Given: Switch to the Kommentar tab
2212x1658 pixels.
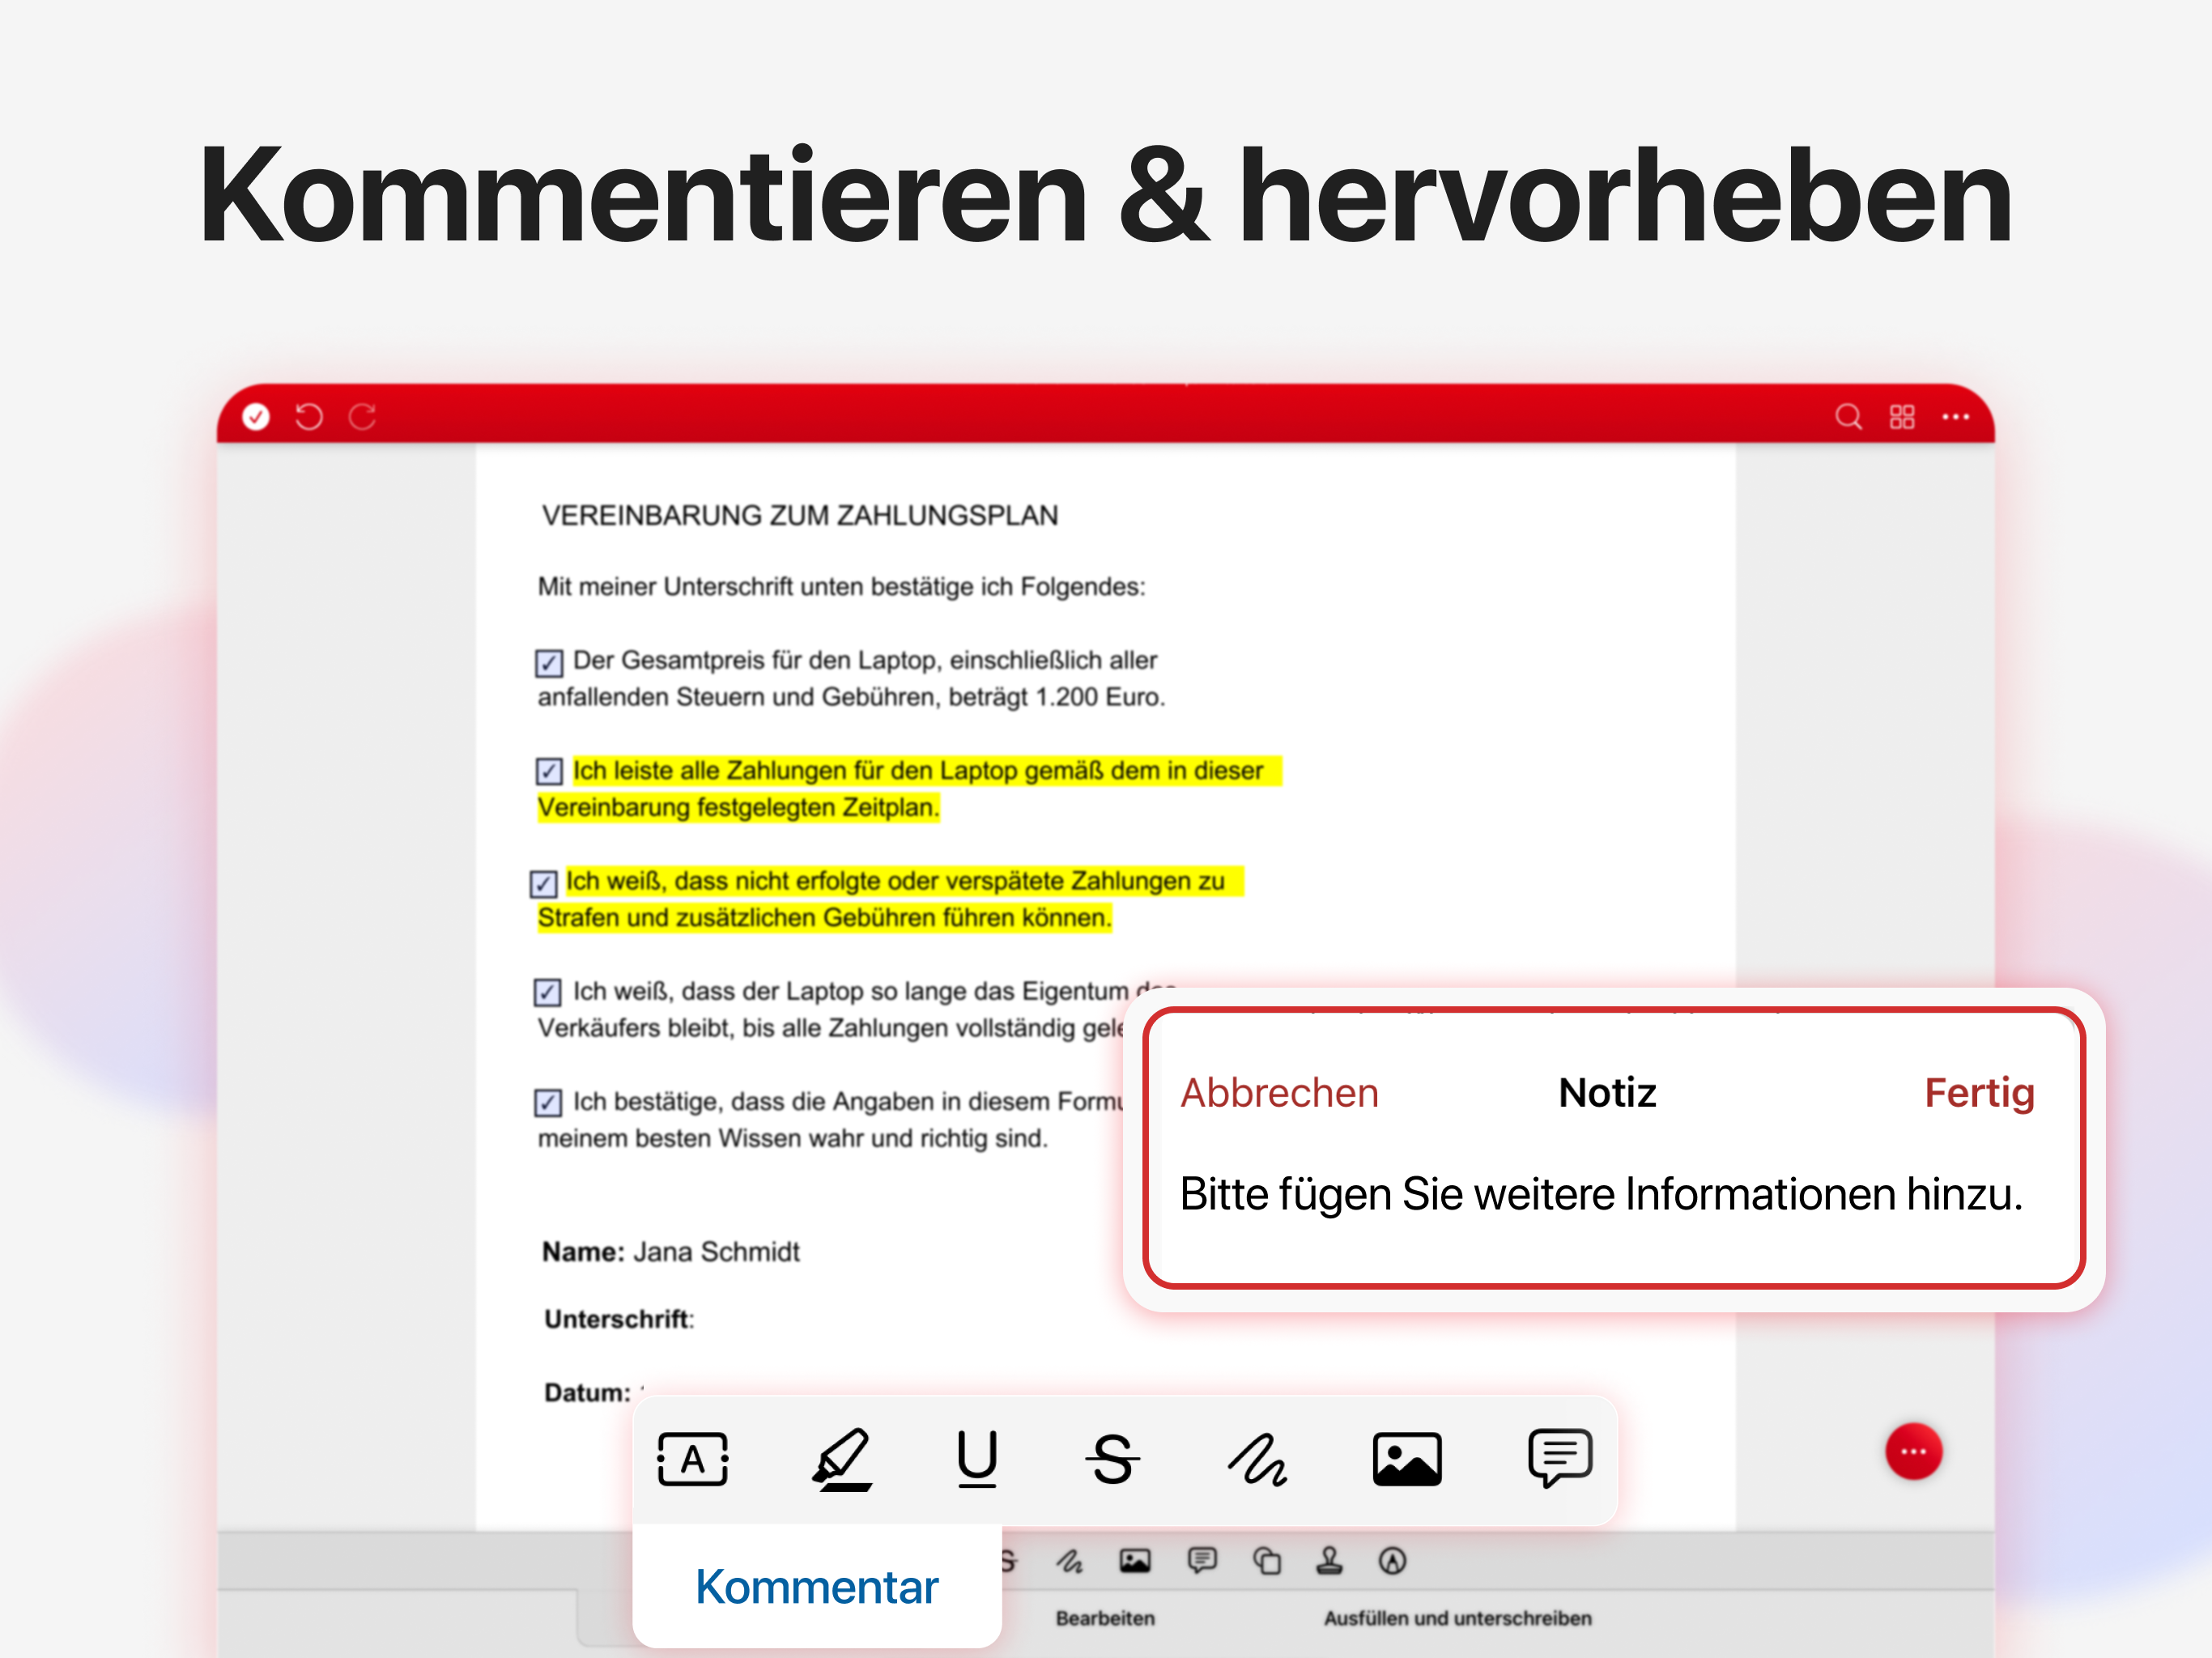Looking at the screenshot, I should tap(817, 1586).
